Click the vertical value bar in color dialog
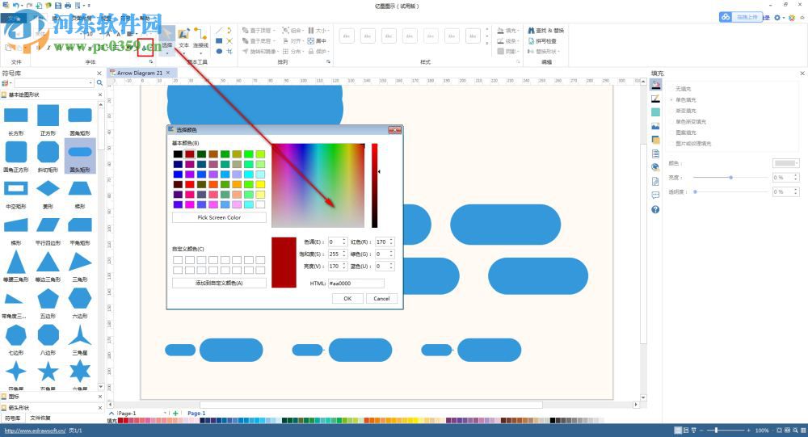This screenshot has height=437, width=808. pyautogui.click(x=375, y=186)
